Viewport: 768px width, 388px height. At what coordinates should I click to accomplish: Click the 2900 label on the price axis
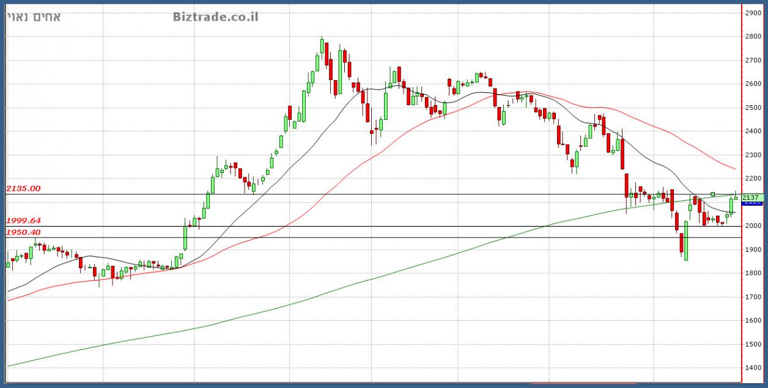[753, 13]
